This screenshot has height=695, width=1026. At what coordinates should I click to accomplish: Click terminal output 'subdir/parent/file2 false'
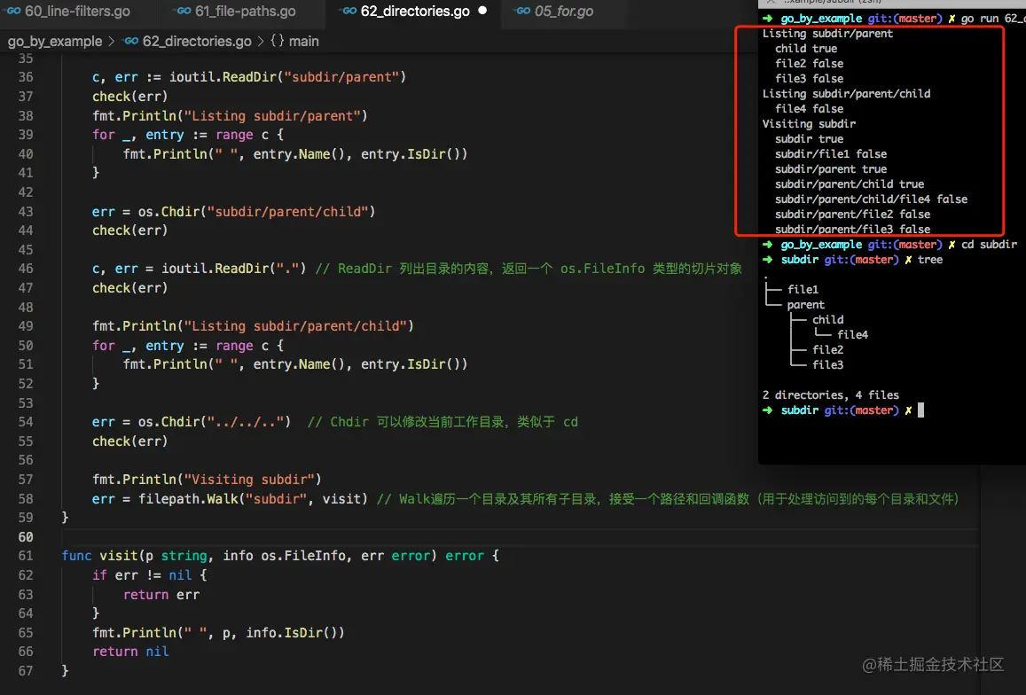pos(852,214)
